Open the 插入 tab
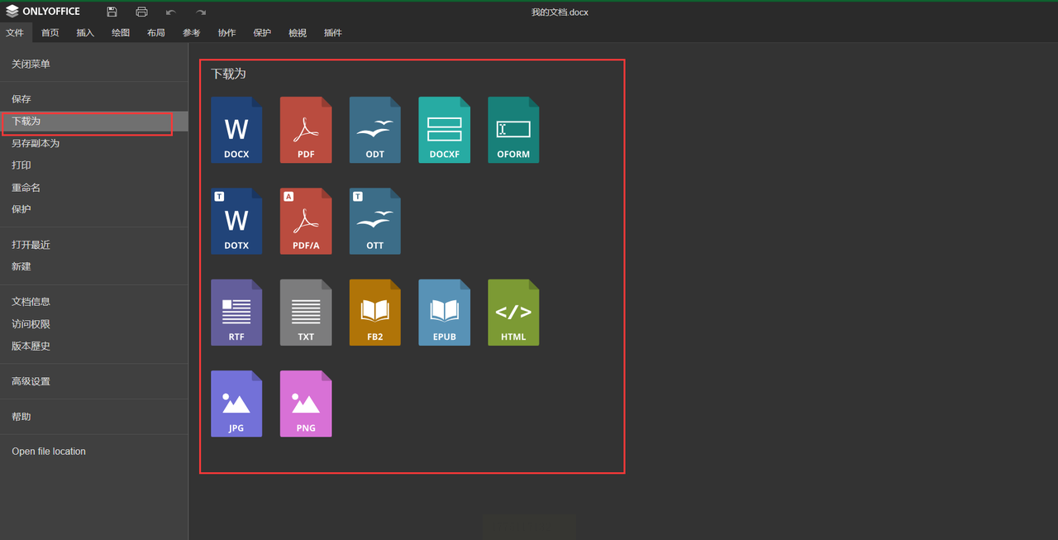 click(85, 33)
